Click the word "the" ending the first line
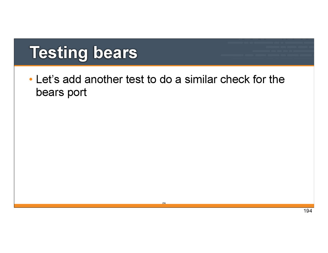328x253 pixels. (277, 79)
